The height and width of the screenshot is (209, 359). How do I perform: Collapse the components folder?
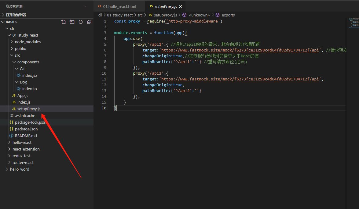[x=14, y=62]
